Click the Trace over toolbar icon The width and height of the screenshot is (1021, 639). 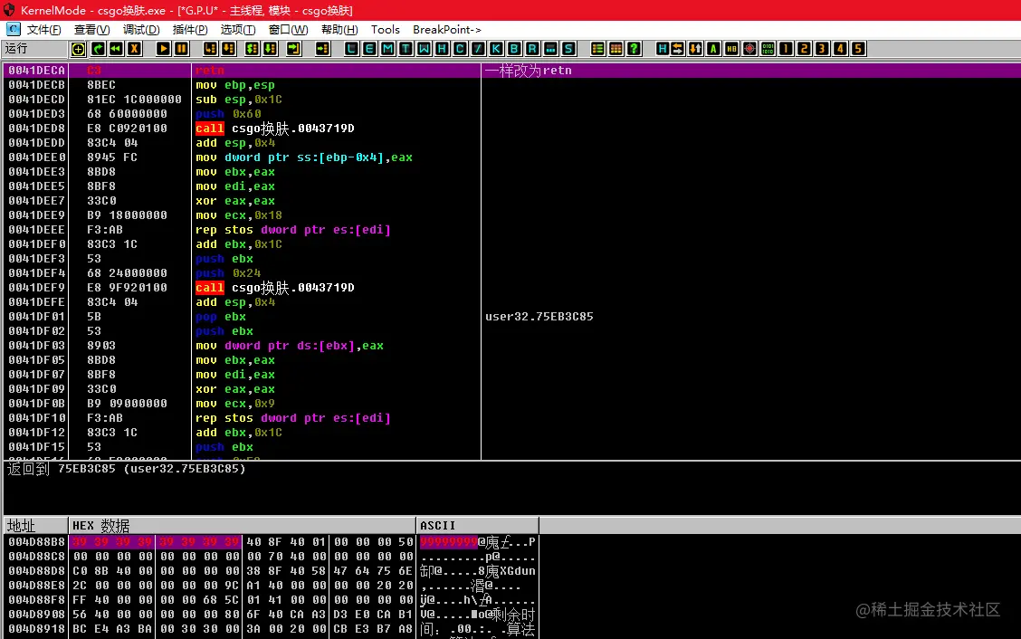tap(271, 49)
